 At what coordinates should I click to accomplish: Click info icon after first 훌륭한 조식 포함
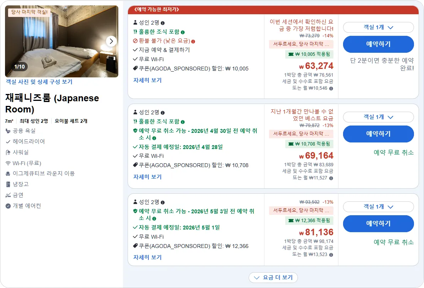[183, 32]
